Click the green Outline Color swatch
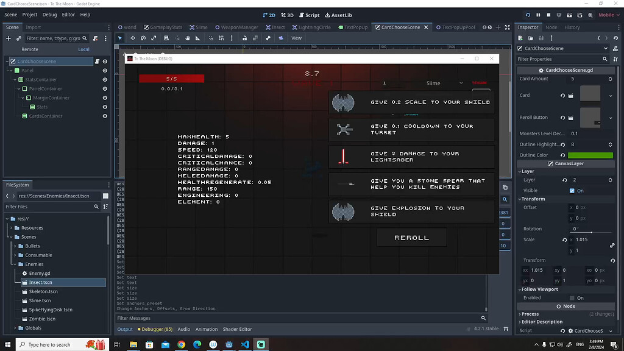 pyautogui.click(x=590, y=155)
